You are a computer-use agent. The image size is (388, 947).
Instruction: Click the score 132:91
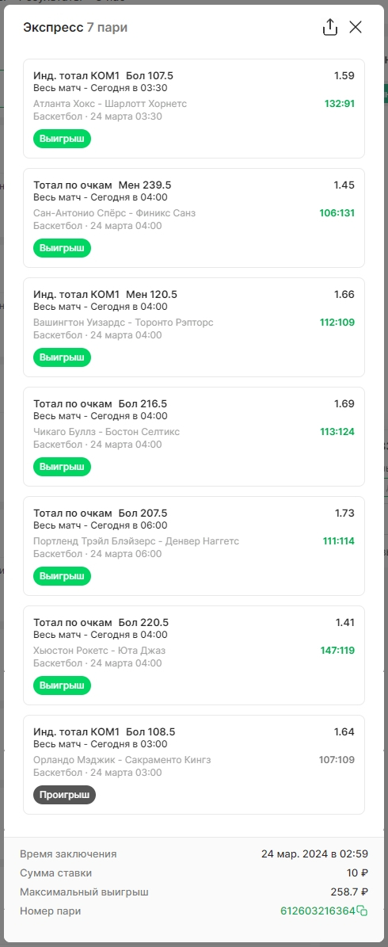click(x=340, y=103)
